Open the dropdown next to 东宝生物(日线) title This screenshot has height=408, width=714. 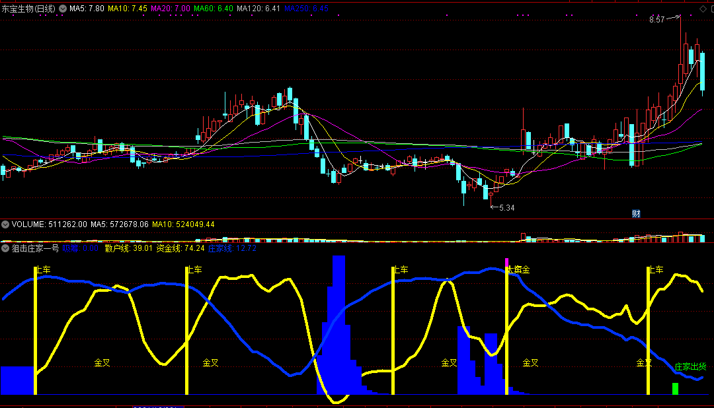(x=63, y=9)
